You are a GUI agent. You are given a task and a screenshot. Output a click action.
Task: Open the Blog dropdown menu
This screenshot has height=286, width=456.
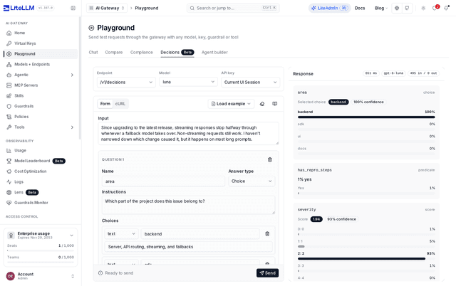(381, 8)
